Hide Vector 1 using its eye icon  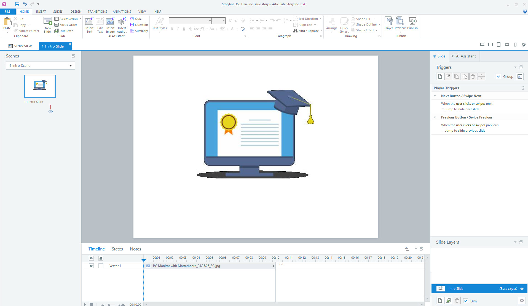(x=91, y=266)
